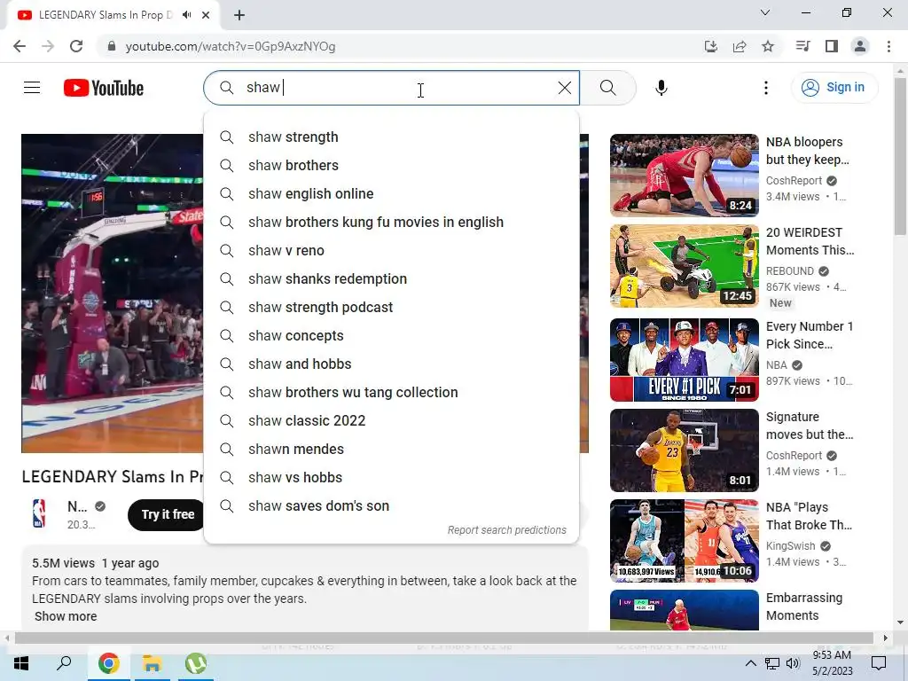Open File Explorer from the taskbar
This screenshot has width=908, height=681.
(152, 663)
